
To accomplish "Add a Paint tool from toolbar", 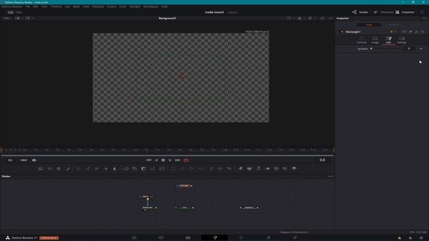I will point(68,169).
